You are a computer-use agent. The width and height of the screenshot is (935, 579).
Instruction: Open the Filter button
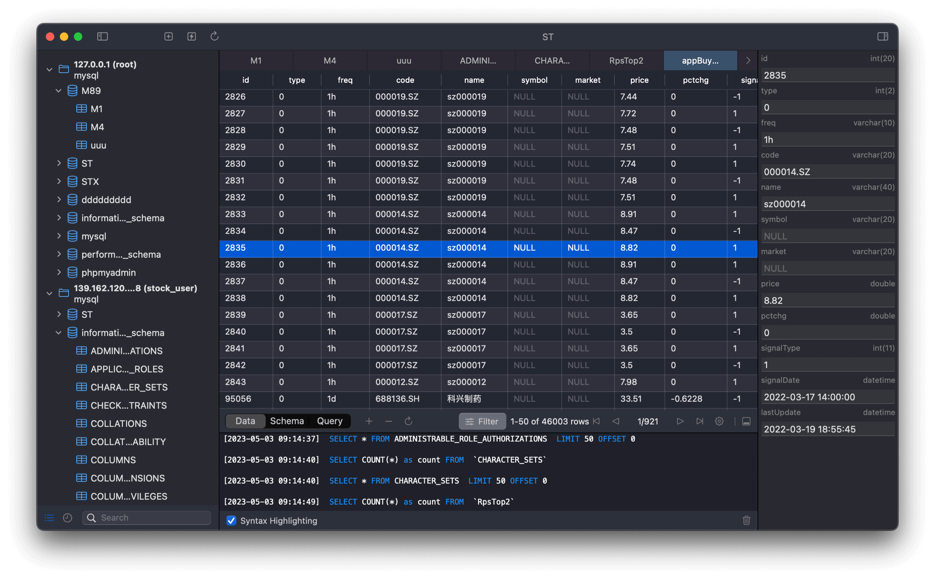(482, 421)
